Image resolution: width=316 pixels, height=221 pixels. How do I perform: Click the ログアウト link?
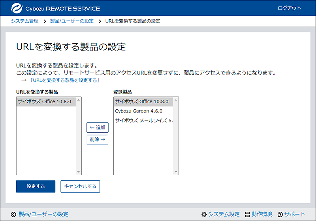(x=290, y=8)
